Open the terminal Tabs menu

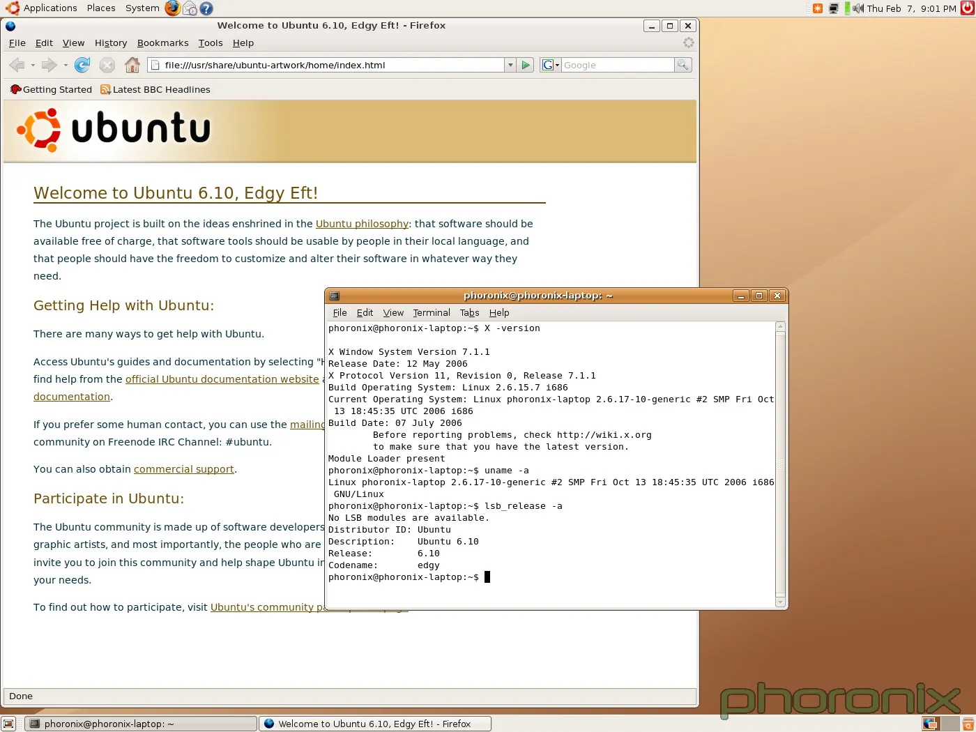click(x=469, y=312)
